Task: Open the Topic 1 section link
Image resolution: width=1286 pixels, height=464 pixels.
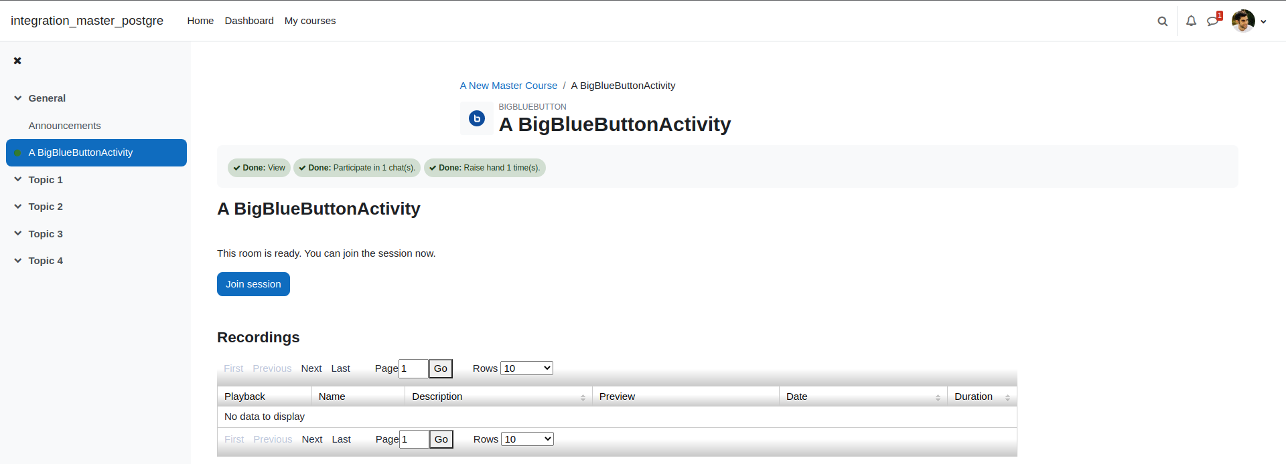Action: pyautogui.click(x=46, y=180)
